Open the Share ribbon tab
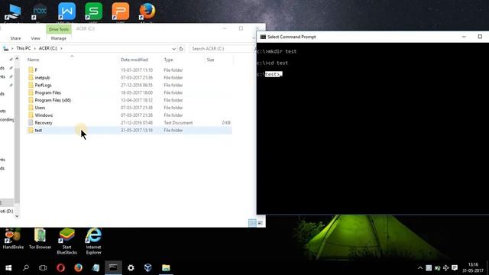 [15, 38]
